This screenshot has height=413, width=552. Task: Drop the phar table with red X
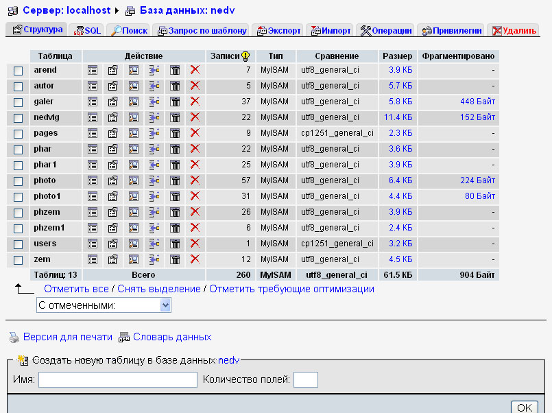click(x=195, y=149)
